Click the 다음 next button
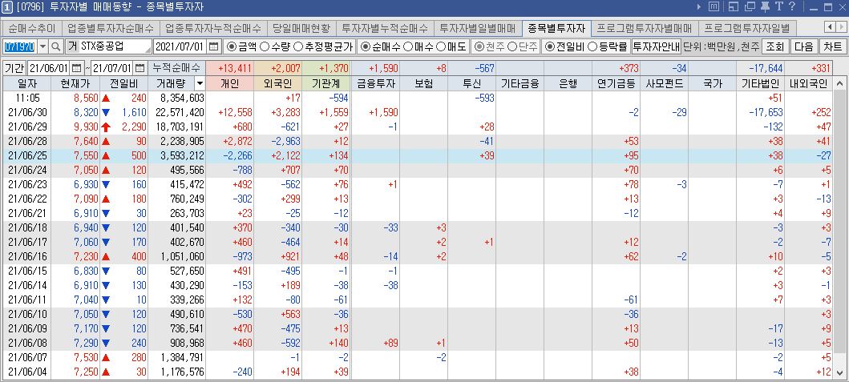849x382 pixels. [803, 46]
